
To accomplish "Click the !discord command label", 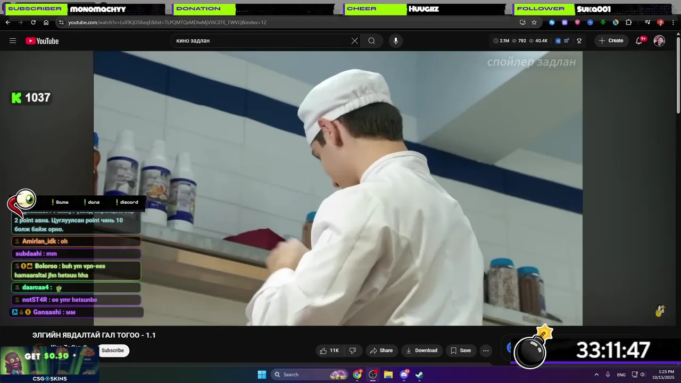I will coord(127,202).
